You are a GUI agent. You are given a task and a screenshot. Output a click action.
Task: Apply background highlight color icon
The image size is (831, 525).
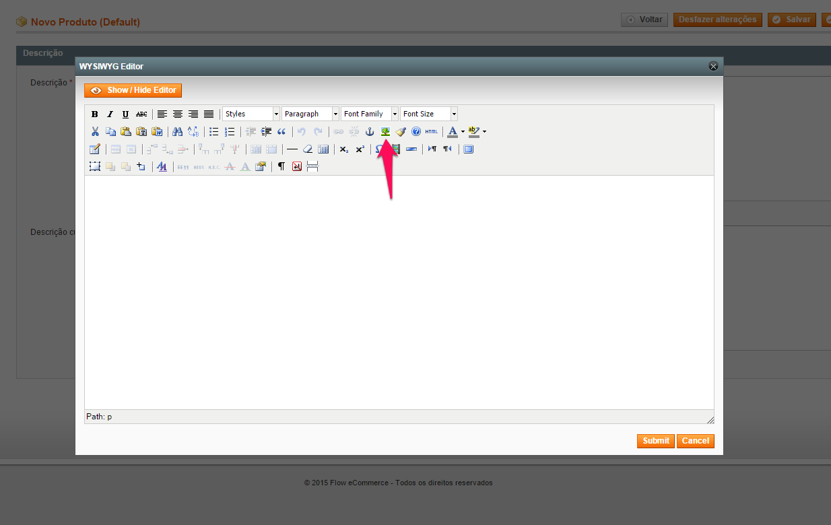(x=474, y=131)
